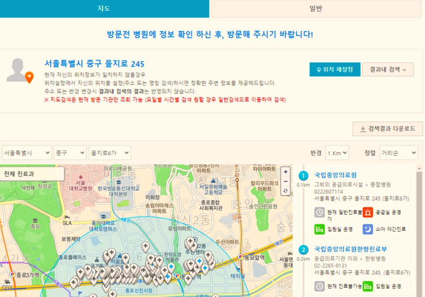Open the 국립중앙의료원한방진료부 result link
Image resolution: width=425 pixels, height=297 pixels.
click(350, 249)
